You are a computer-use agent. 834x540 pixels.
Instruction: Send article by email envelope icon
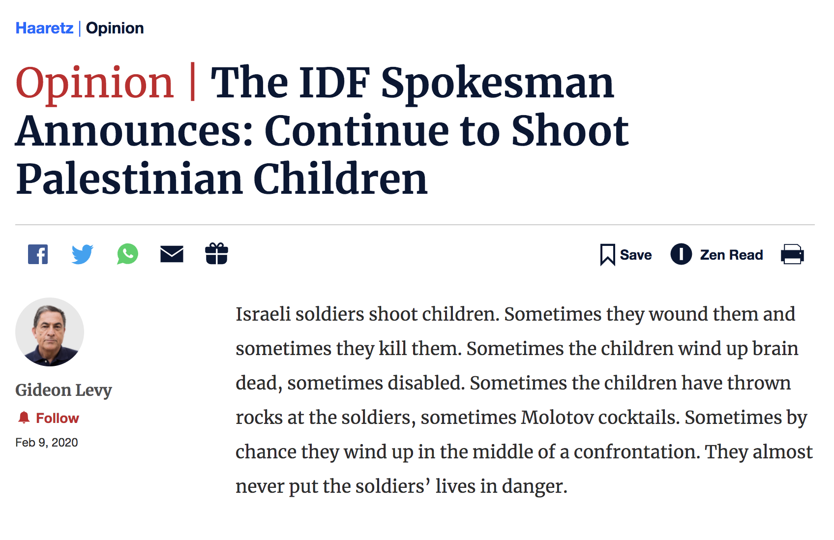[x=172, y=254]
